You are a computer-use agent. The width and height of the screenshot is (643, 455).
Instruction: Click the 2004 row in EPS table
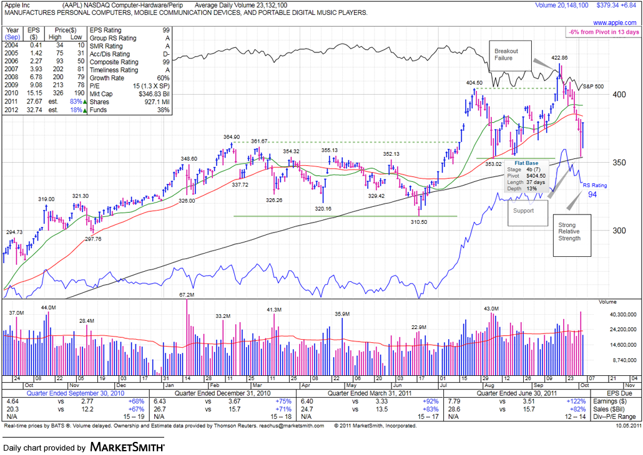tap(44, 45)
